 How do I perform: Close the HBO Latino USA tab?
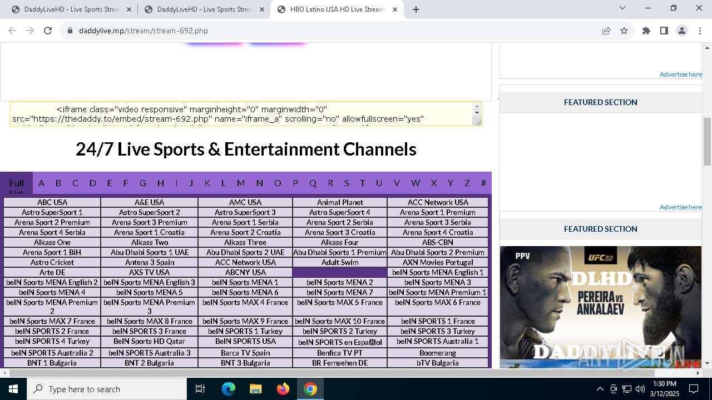395,9
